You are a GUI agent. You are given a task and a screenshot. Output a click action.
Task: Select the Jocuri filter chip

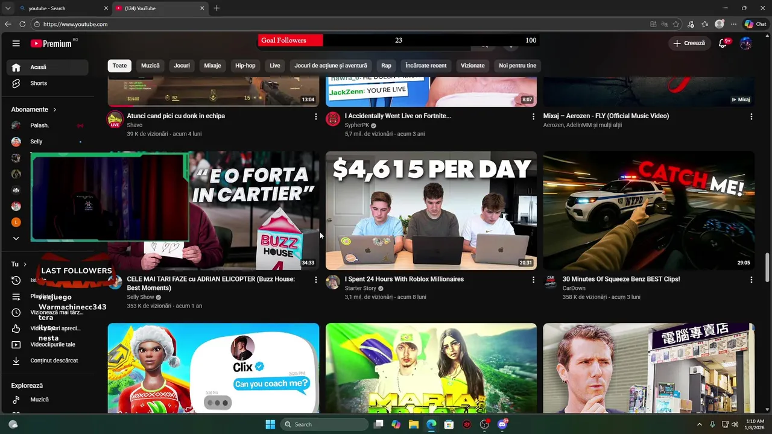click(182, 66)
